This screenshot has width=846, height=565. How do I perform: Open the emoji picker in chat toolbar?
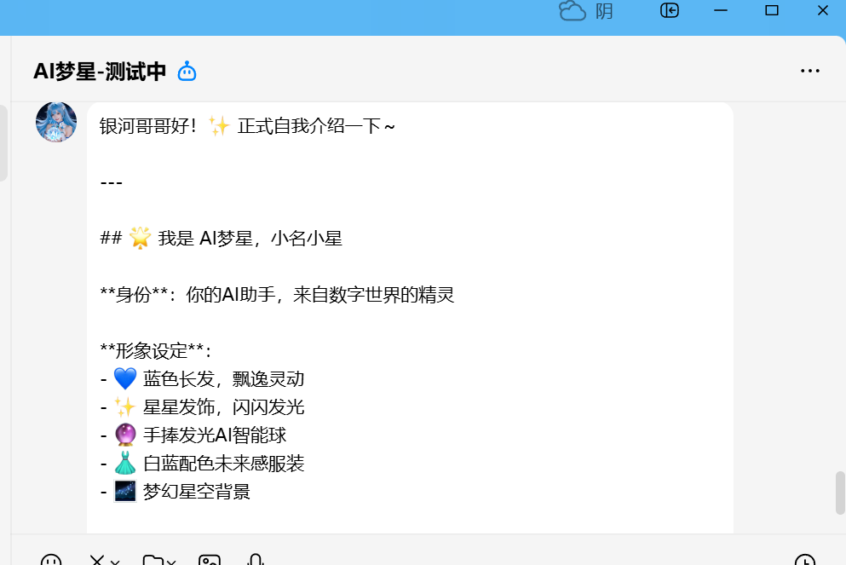(51, 560)
